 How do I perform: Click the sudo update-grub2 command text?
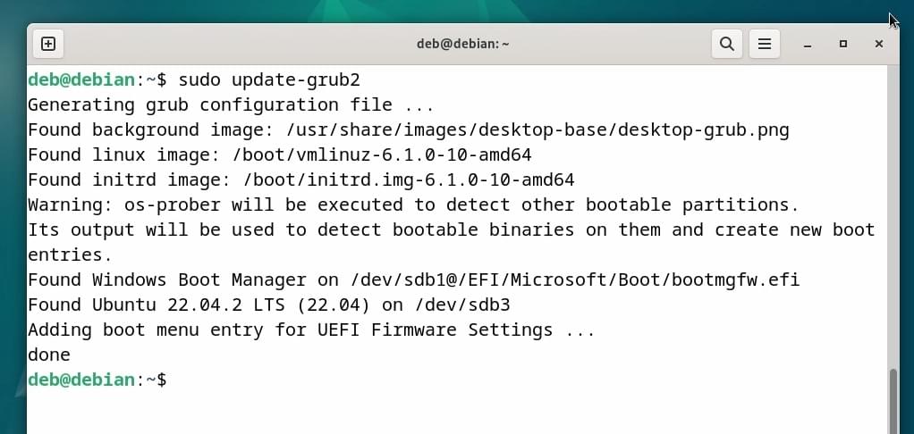point(269,79)
